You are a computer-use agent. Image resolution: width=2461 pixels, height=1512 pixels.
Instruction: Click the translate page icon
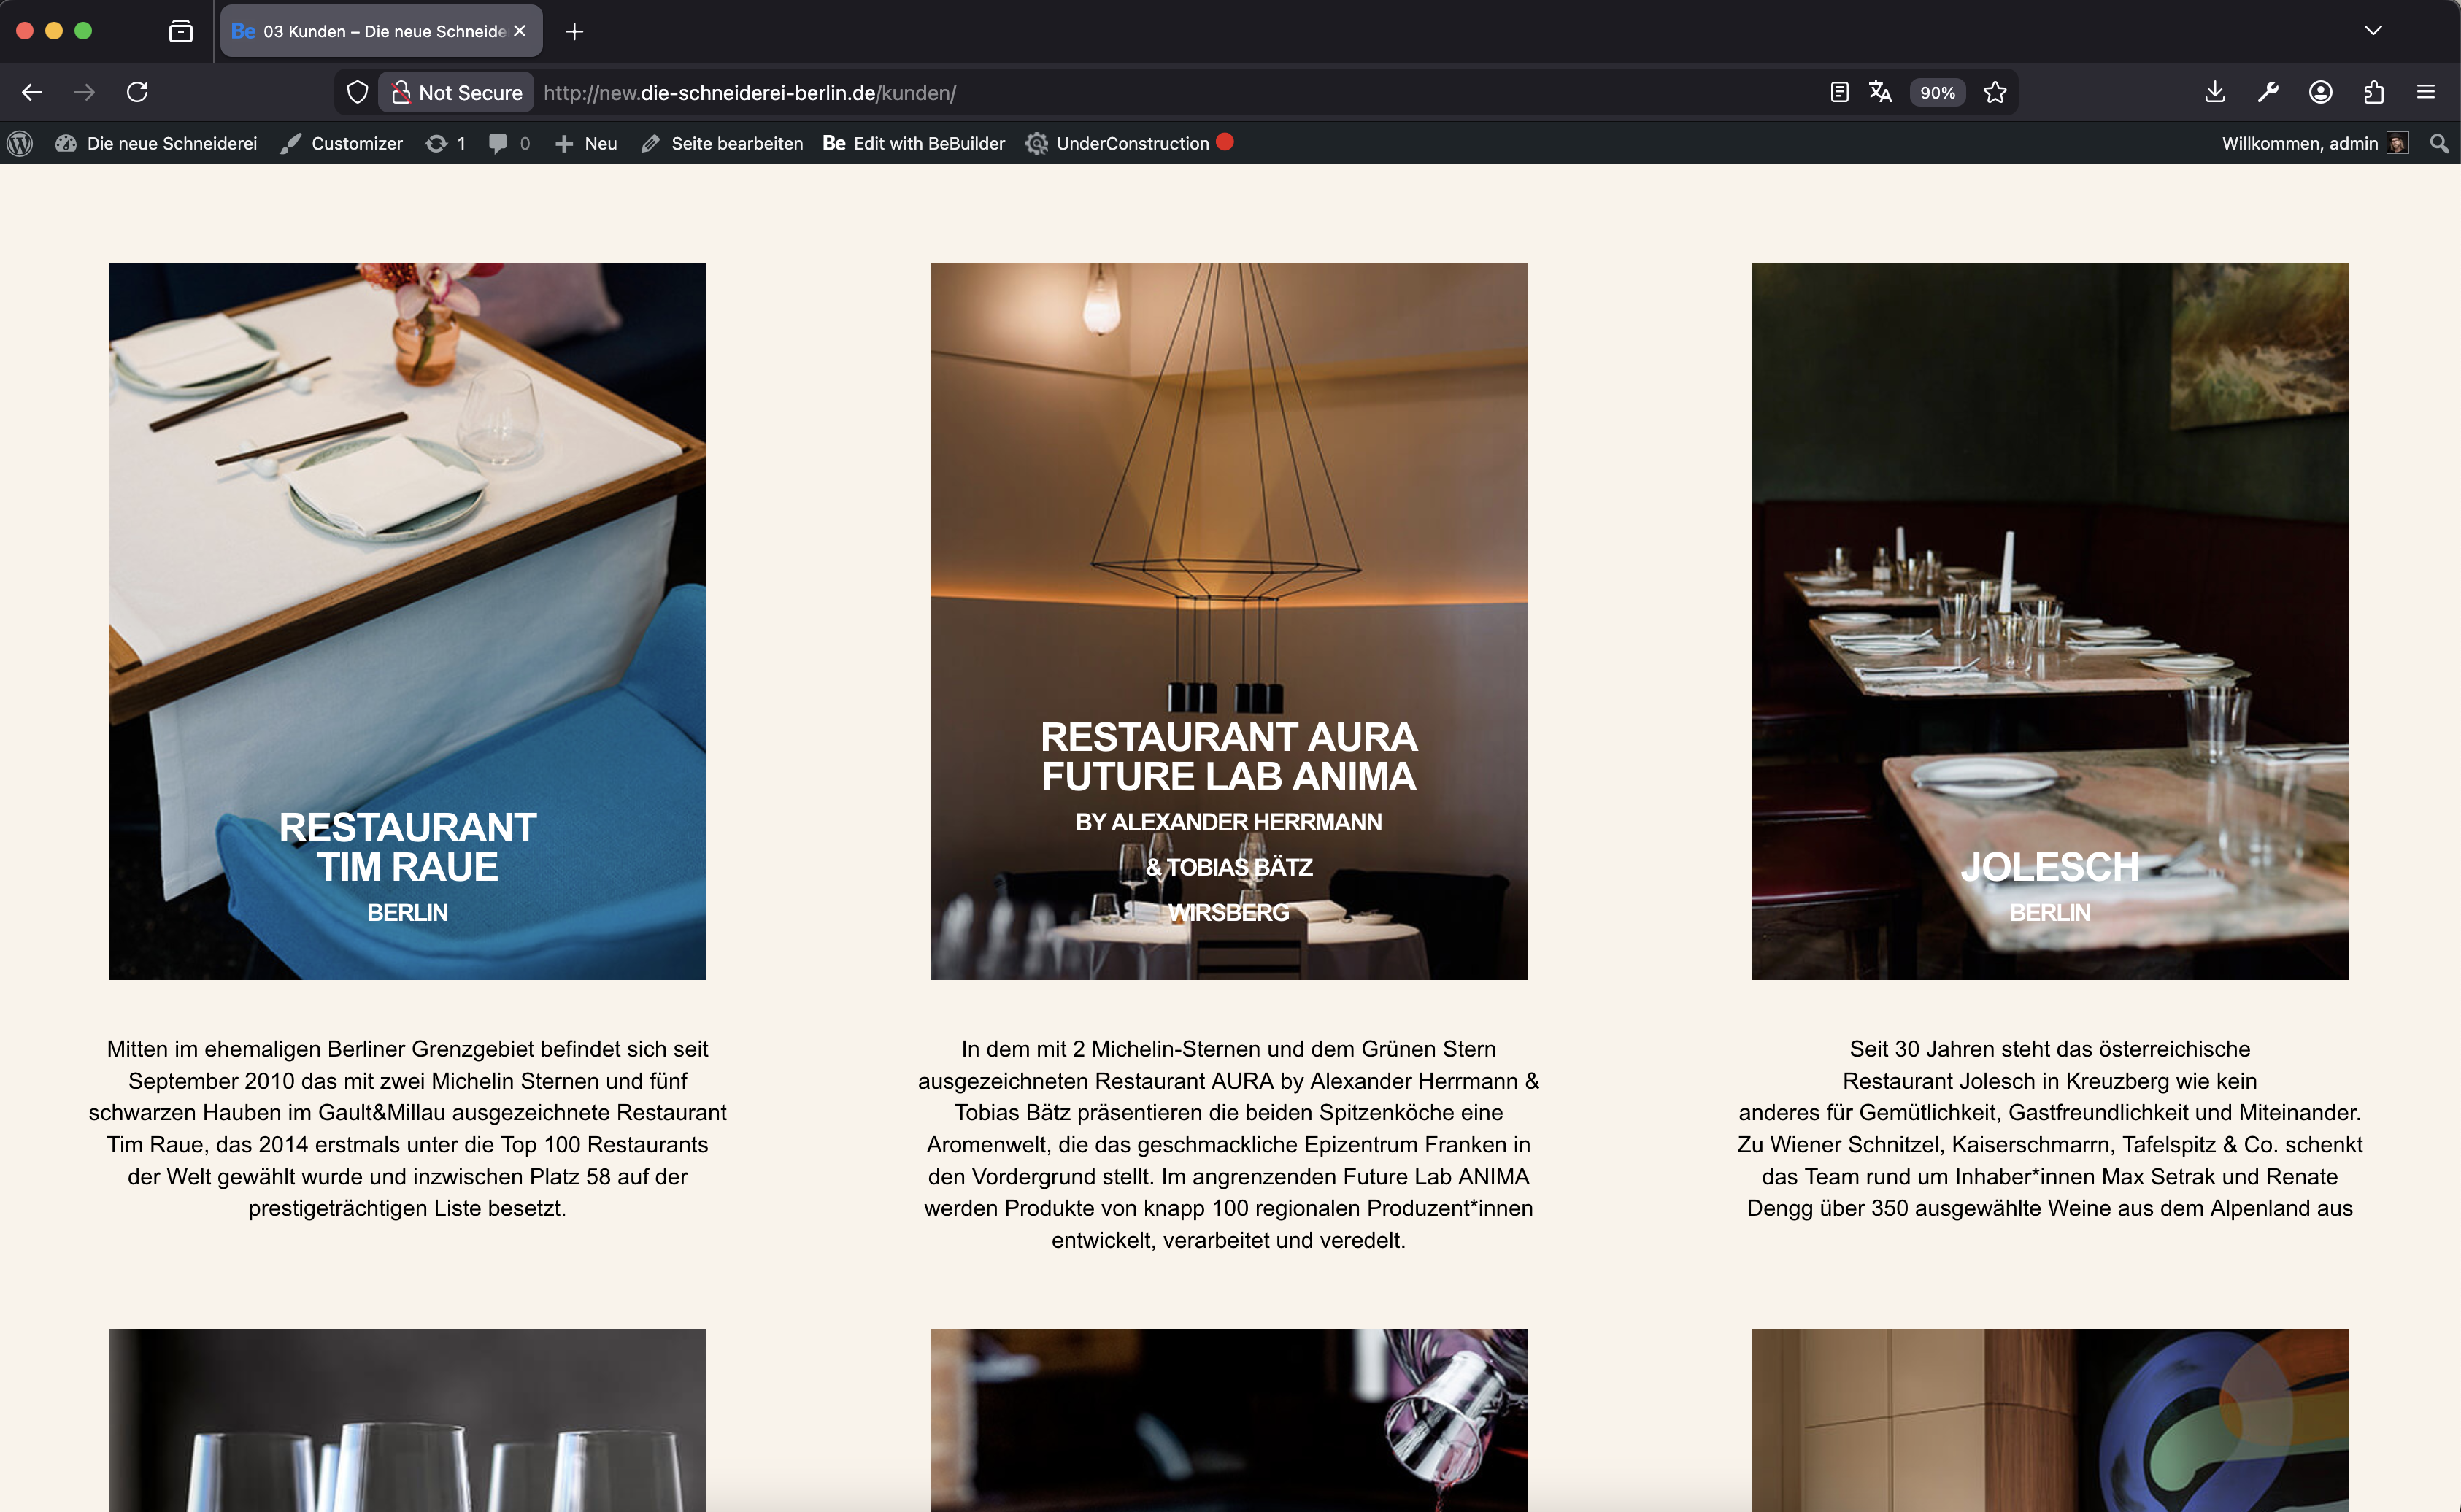[x=1880, y=92]
